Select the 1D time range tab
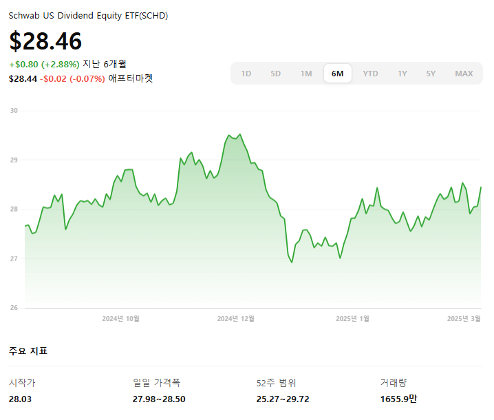This screenshot has width=494, height=420. [246, 74]
